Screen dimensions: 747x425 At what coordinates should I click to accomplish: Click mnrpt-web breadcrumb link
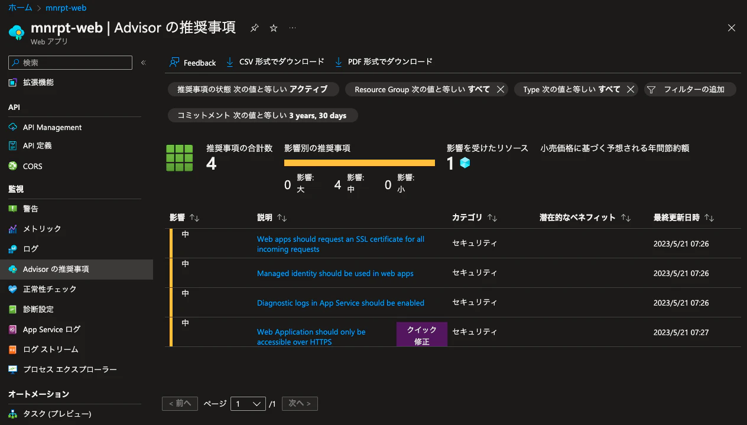(66, 8)
